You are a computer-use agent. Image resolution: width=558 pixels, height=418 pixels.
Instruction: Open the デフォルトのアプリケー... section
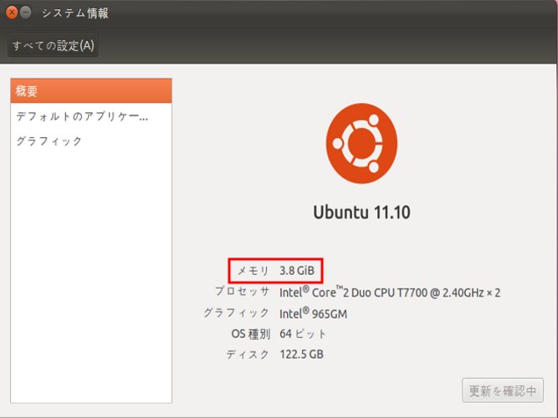91,116
